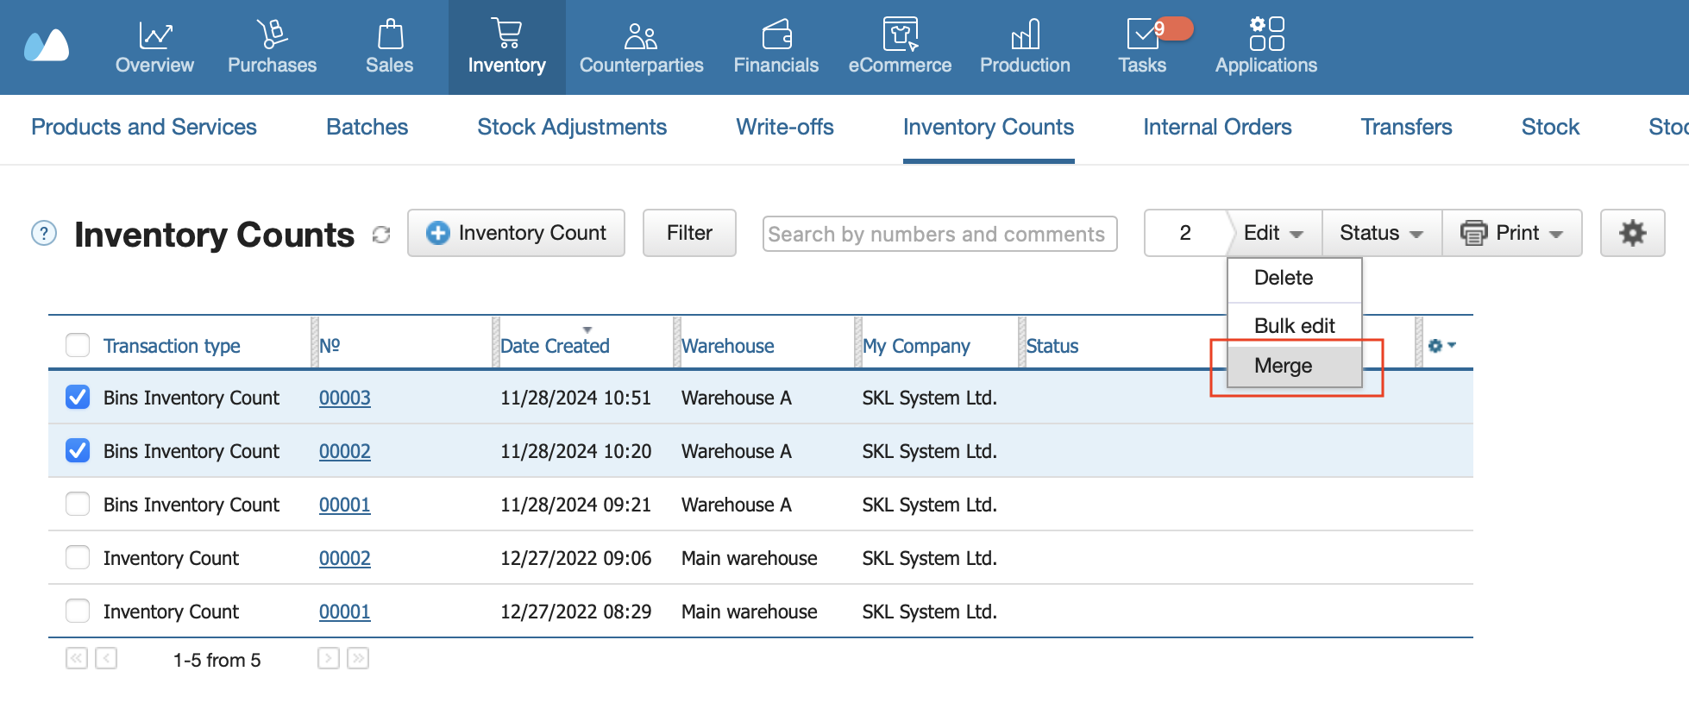This screenshot has height=709, width=1689.
Task: Sort by Status column header
Action: click(x=1052, y=346)
